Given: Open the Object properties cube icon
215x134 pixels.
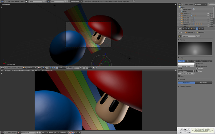Looking at the screenshot, I should point(191,29).
